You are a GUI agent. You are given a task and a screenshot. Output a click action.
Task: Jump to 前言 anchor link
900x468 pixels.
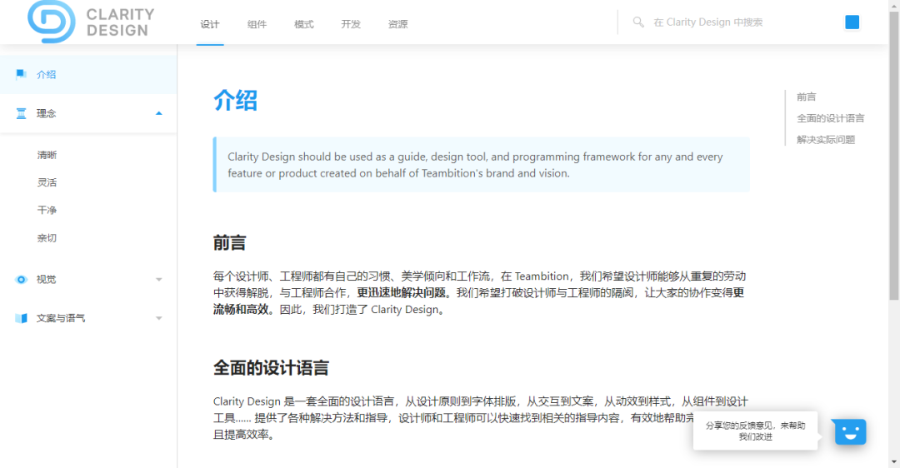click(806, 97)
